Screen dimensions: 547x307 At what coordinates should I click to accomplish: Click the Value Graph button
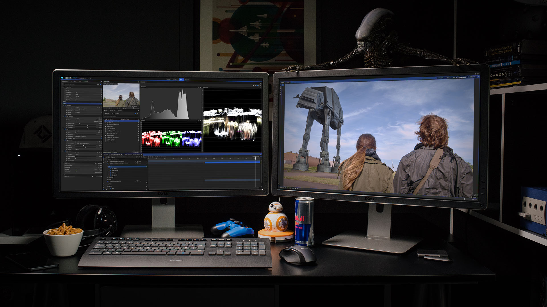click(256, 156)
